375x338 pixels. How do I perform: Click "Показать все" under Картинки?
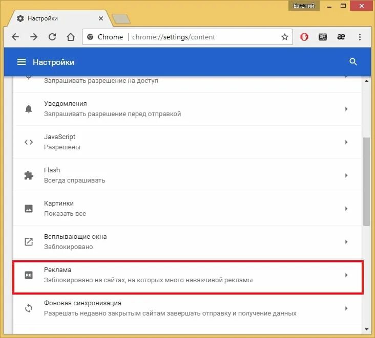point(65,213)
